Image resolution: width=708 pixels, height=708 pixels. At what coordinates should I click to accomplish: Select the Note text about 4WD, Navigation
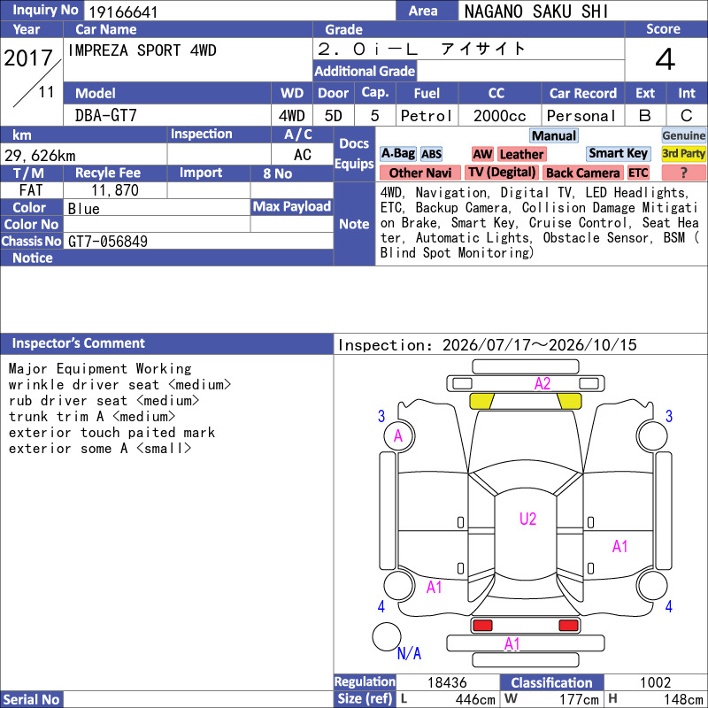click(x=540, y=223)
